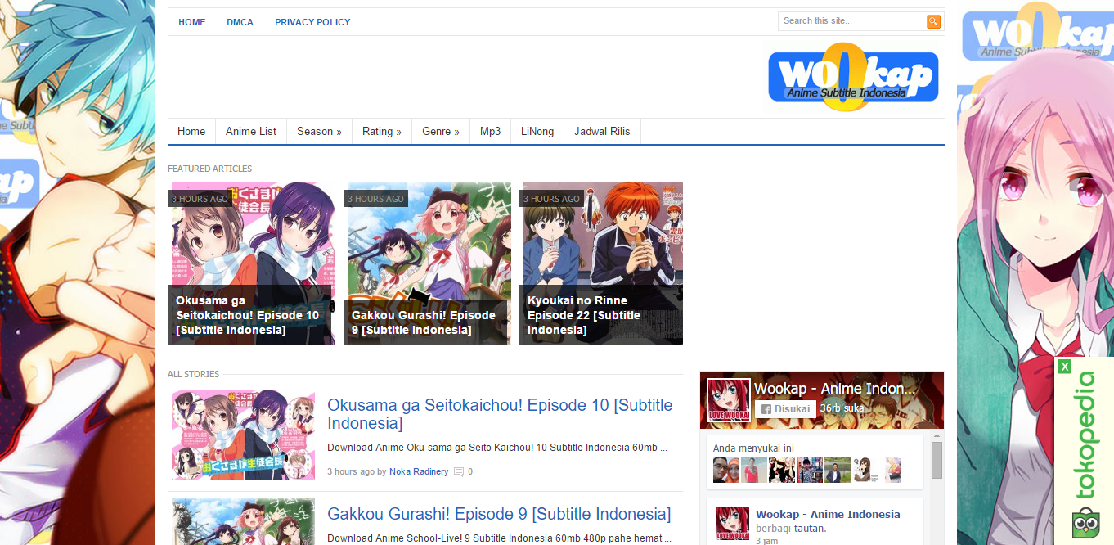Open the DMCA page link
Image resolution: width=1114 pixels, height=545 pixels.
(240, 22)
